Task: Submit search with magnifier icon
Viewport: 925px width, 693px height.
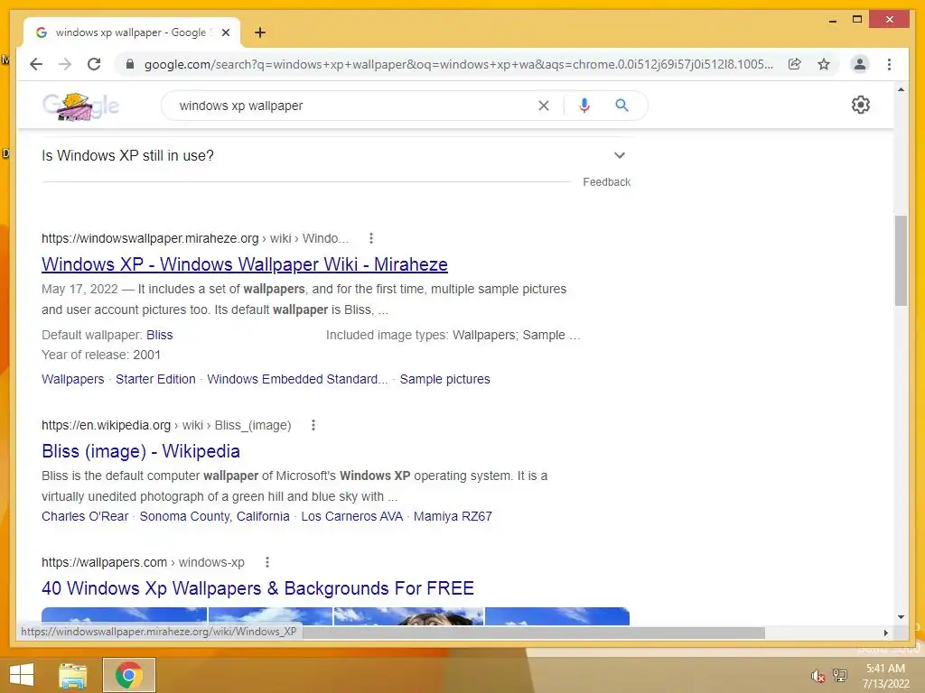Action: tap(621, 106)
